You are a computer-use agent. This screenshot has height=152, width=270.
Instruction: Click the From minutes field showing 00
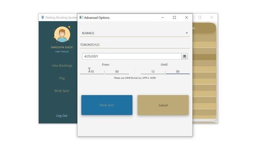coord(117,71)
